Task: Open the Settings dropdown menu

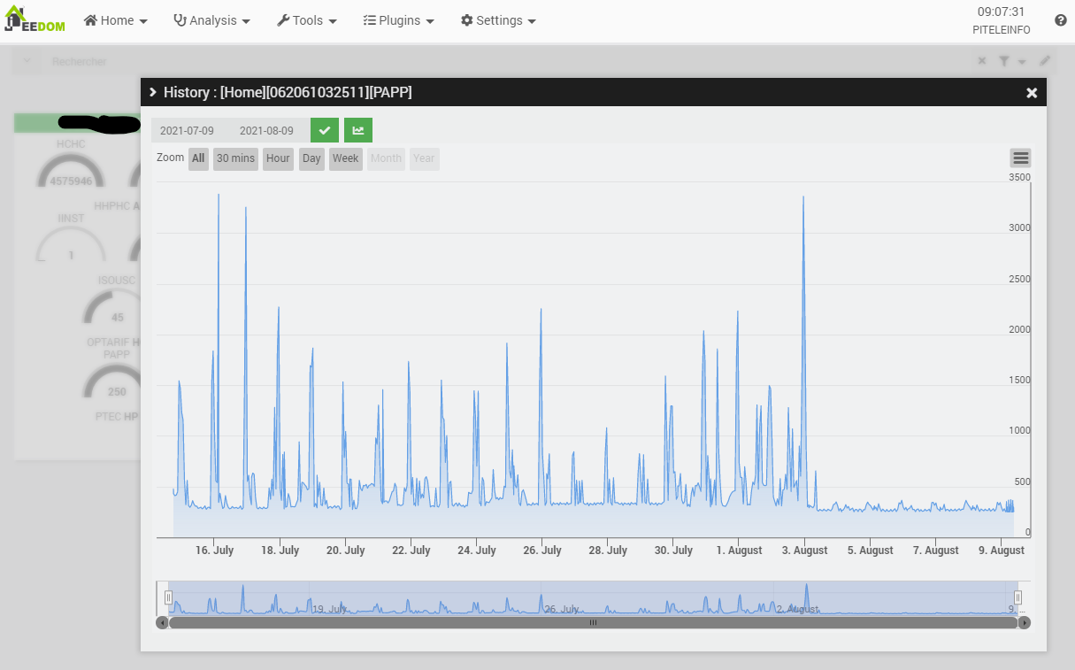Action: (x=499, y=20)
